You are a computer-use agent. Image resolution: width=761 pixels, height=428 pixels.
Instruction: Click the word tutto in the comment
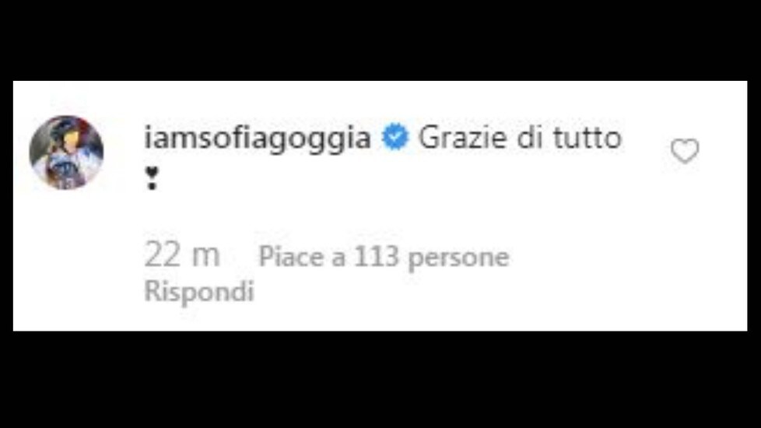coord(587,138)
